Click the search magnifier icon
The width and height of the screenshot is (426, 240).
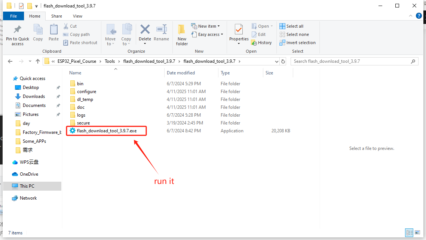pyautogui.click(x=413, y=61)
